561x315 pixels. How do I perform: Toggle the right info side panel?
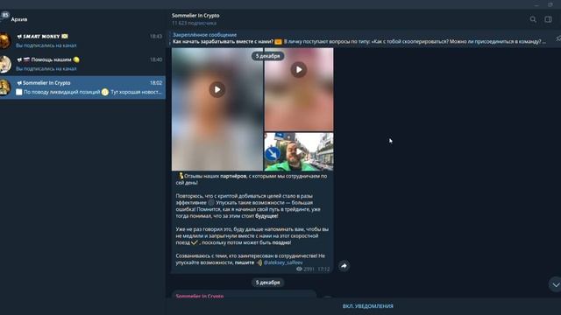tap(548, 19)
